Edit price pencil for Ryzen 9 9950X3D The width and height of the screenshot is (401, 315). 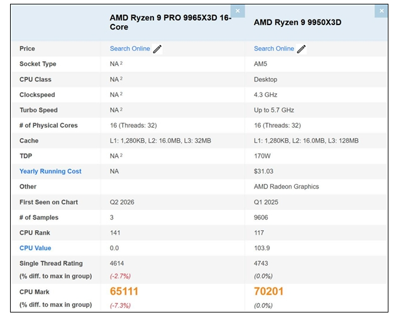point(301,49)
